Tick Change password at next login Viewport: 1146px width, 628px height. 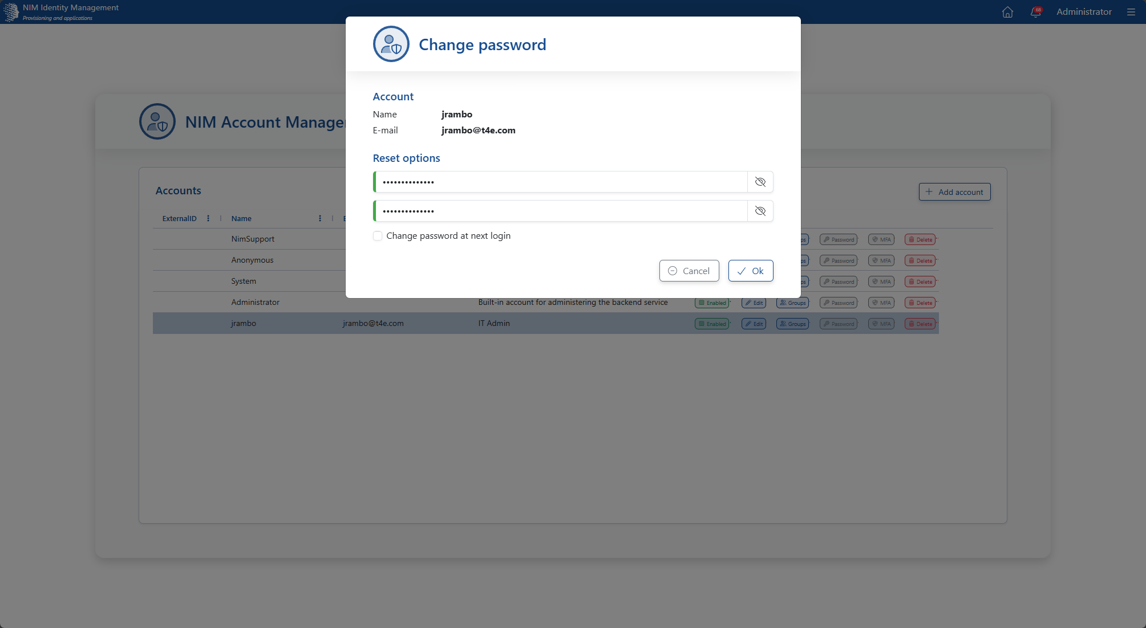click(x=378, y=236)
